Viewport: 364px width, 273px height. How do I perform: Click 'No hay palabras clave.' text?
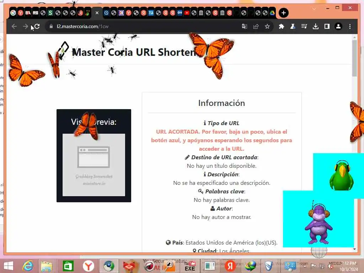(x=221, y=200)
